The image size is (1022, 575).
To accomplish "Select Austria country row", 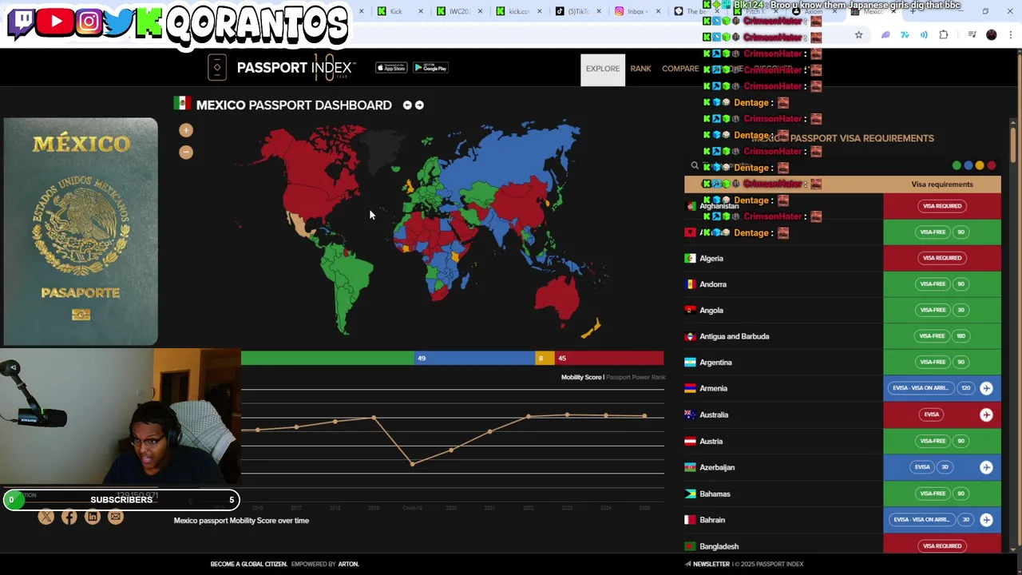I will coord(842,441).
